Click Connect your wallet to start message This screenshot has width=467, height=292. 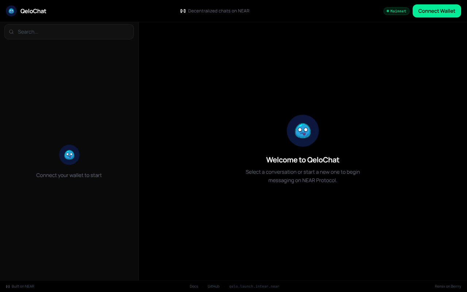click(x=69, y=175)
